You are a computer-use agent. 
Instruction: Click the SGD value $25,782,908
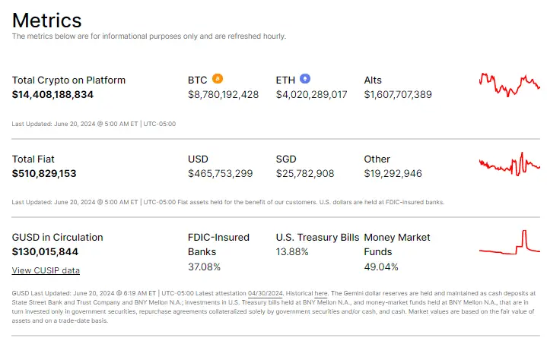click(x=305, y=173)
